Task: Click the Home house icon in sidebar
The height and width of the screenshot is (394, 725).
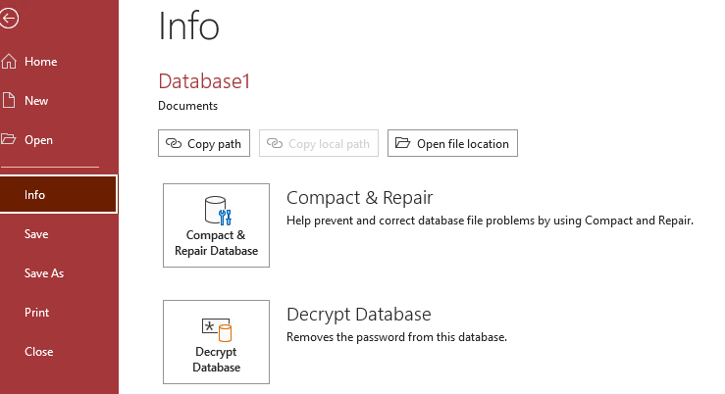Action: point(9,62)
